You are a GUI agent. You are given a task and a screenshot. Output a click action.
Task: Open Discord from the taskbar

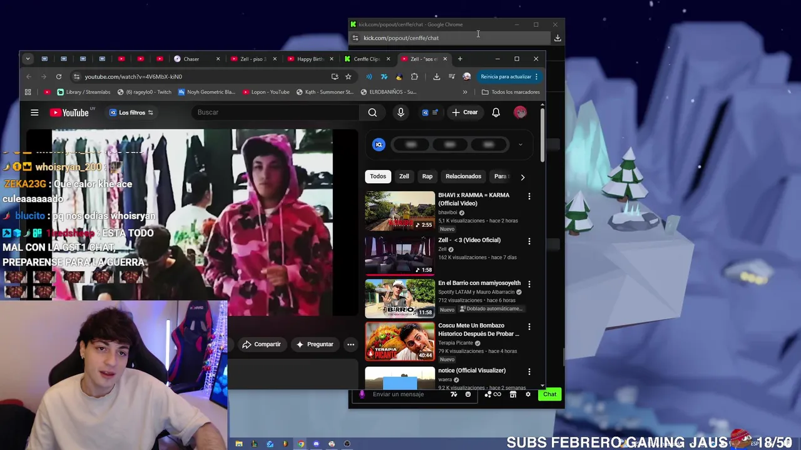pos(316,444)
